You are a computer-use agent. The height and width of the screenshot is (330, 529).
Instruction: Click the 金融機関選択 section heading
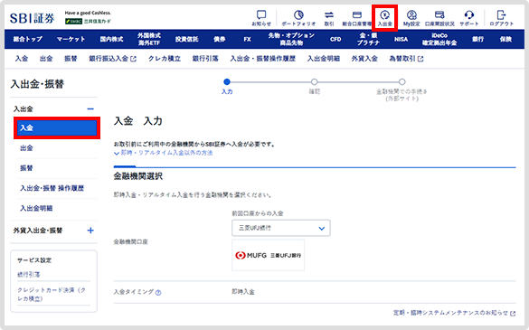click(138, 176)
